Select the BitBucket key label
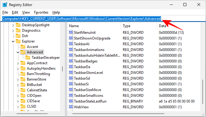The image size is (206, 117). [34, 85]
